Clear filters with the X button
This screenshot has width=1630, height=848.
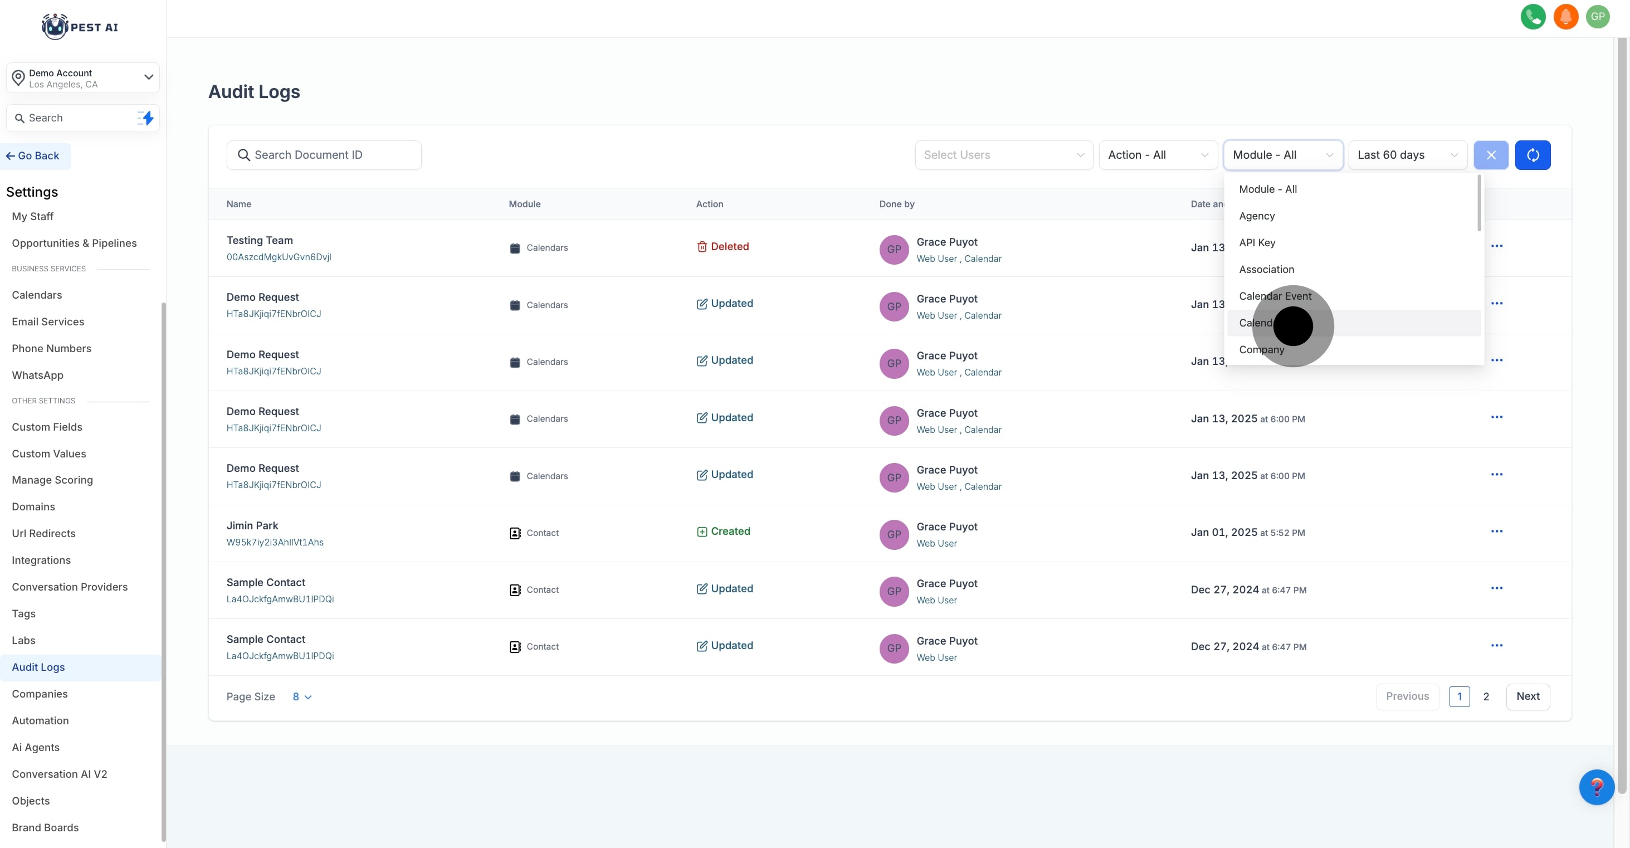coord(1490,155)
